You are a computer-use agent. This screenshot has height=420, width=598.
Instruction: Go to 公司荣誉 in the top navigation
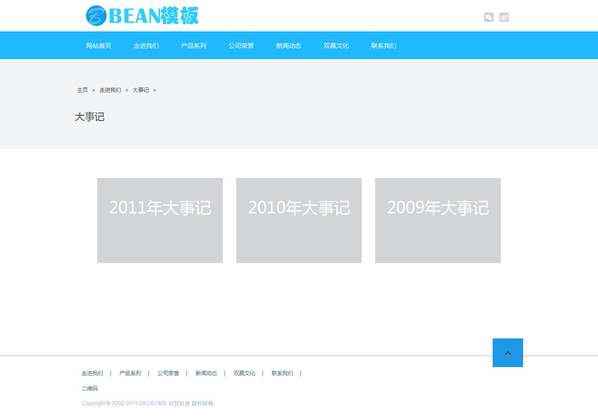click(x=241, y=46)
